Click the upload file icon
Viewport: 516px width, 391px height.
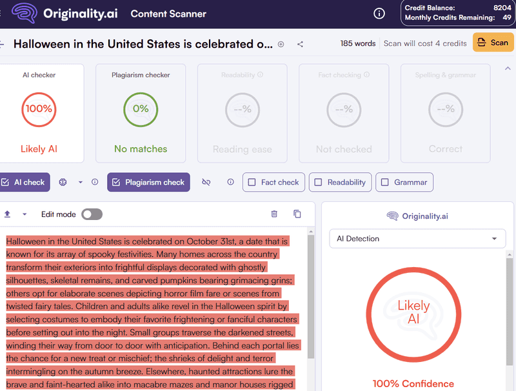pos(7,214)
